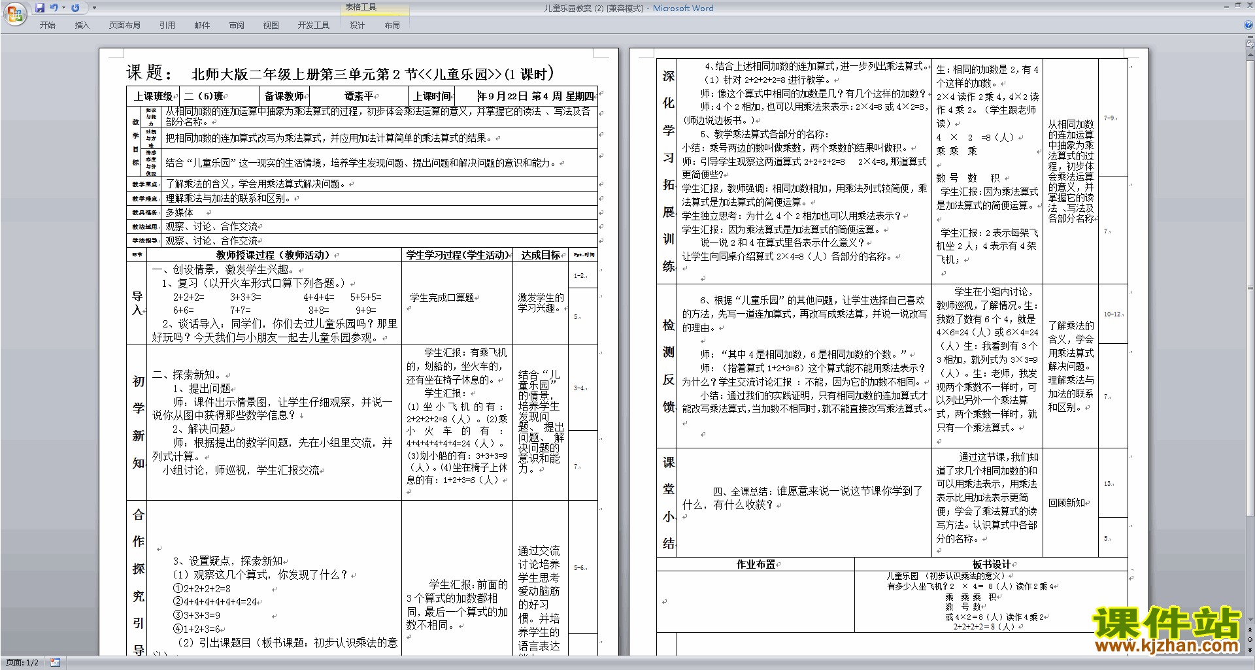Open the Office button menu
Viewport: 1255px width, 670px height.
pos(14,14)
